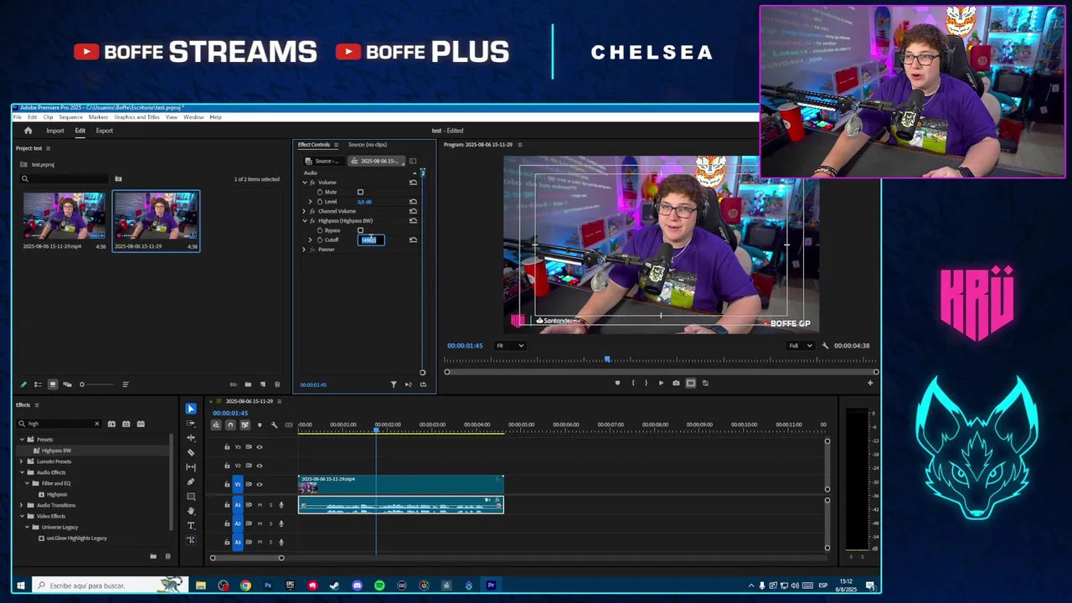Open the File menu
The image size is (1072, 603).
pyautogui.click(x=18, y=117)
